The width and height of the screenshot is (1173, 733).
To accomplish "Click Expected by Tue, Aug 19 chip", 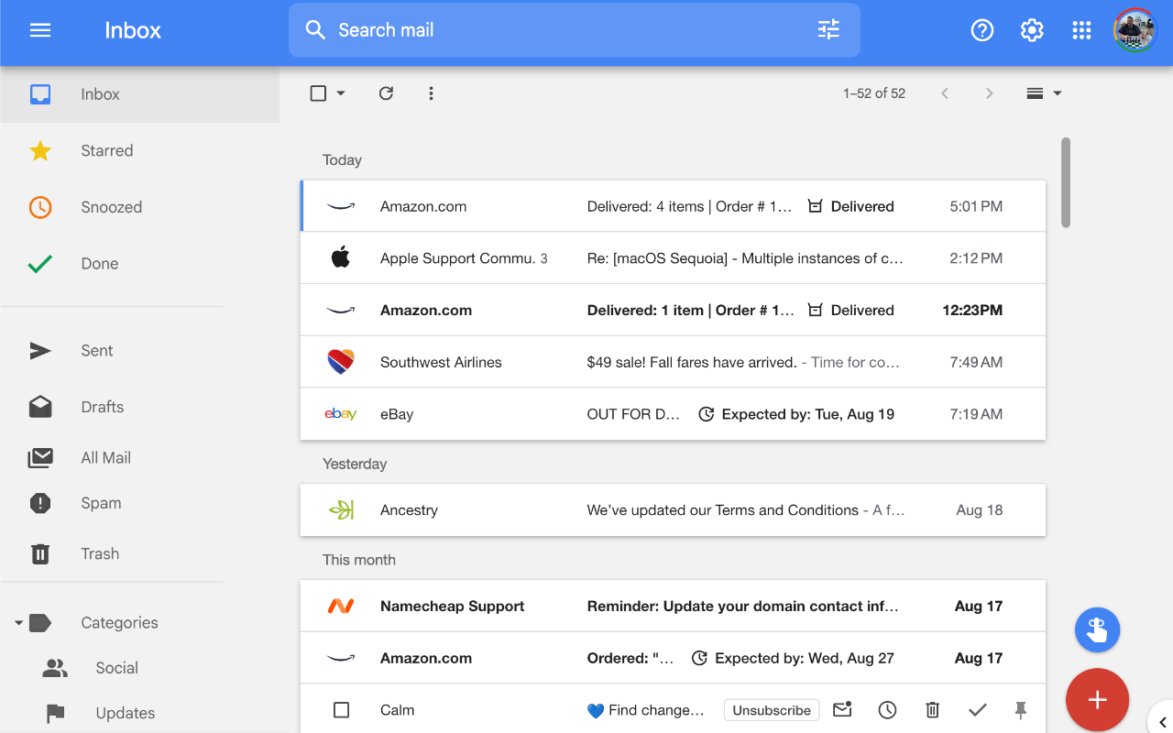I will click(x=796, y=414).
